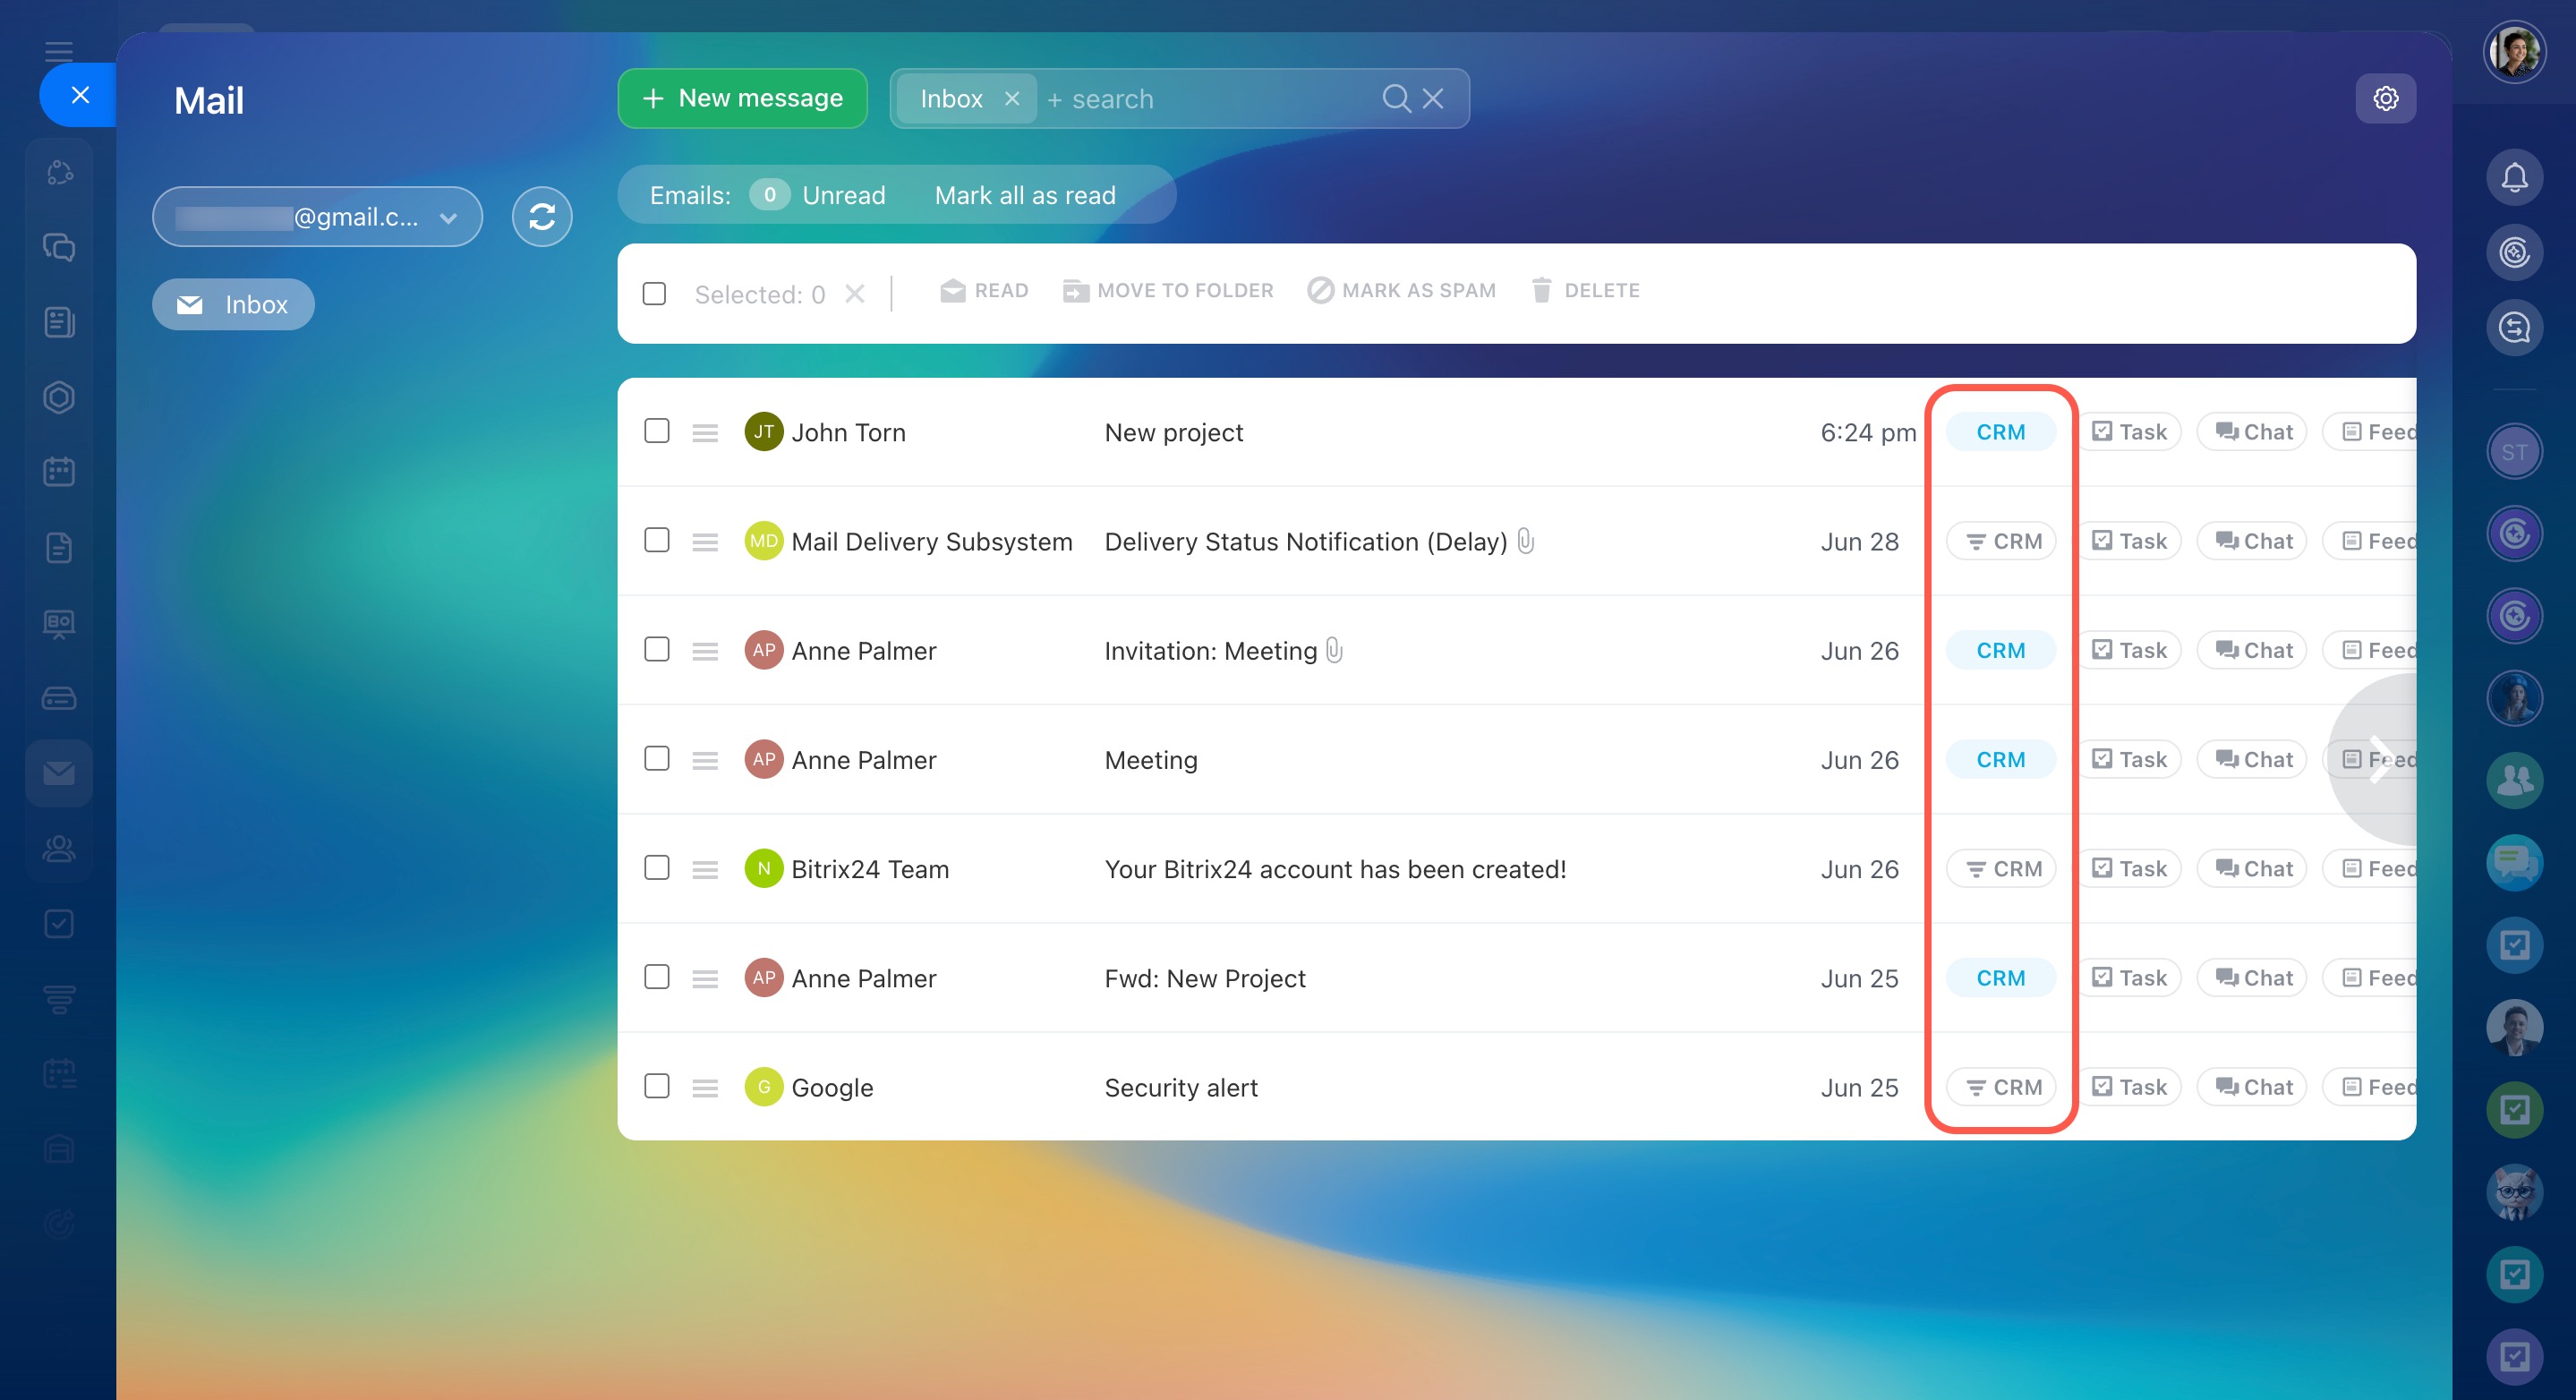The width and height of the screenshot is (2576, 1400).
Task: Check the Google Security alert email
Action: [x=657, y=1086]
